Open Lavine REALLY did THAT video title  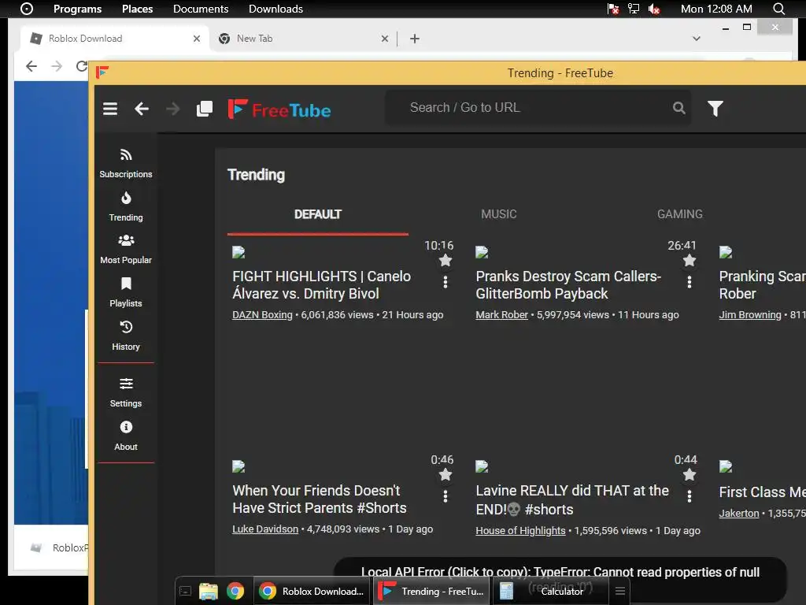[572, 500]
